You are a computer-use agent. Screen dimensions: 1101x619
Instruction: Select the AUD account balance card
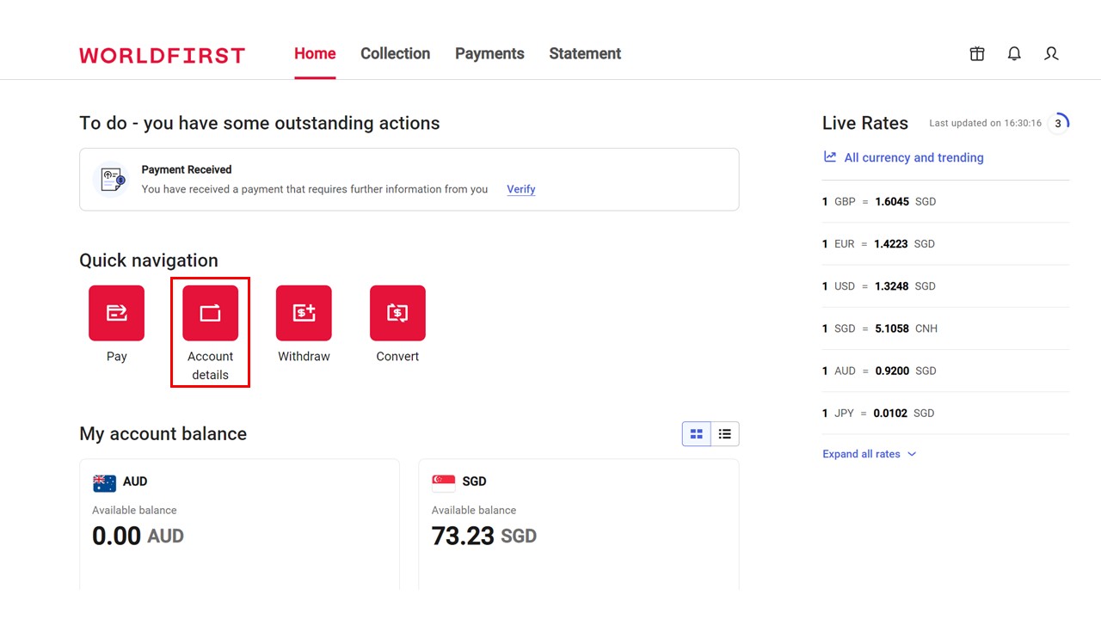point(239,523)
